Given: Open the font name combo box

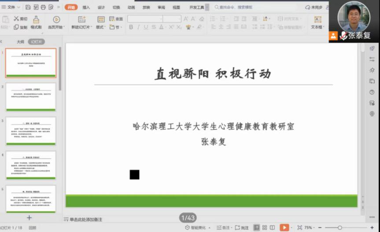Looking at the screenshot, I should 144,18.
